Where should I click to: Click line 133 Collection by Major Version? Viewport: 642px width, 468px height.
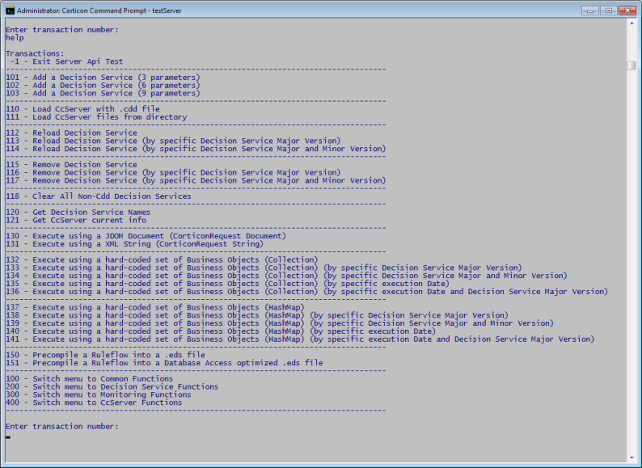coord(264,268)
